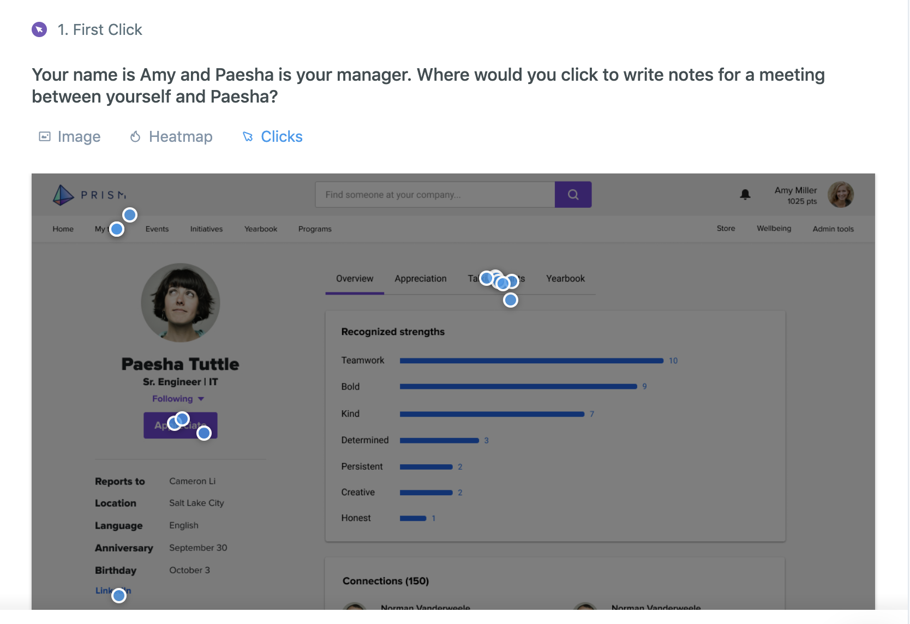
Task: Click the First Click cursor icon
Action: (x=39, y=29)
